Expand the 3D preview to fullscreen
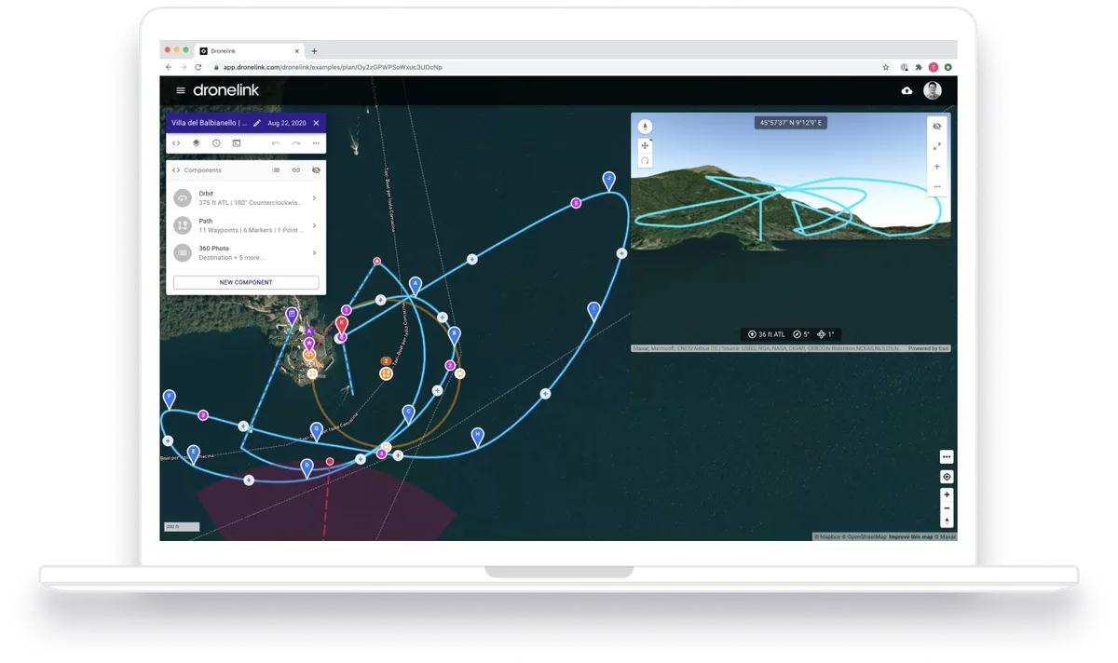The width and height of the screenshot is (1118, 663). pos(937,146)
